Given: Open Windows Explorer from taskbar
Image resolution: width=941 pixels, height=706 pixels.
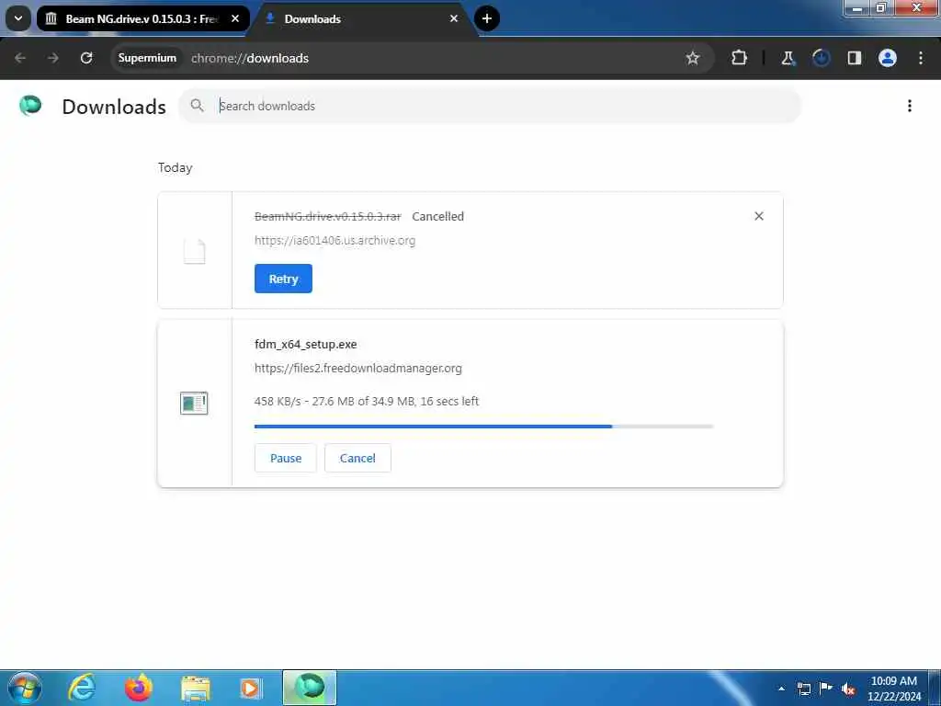Looking at the screenshot, I should tap(196, 688).
